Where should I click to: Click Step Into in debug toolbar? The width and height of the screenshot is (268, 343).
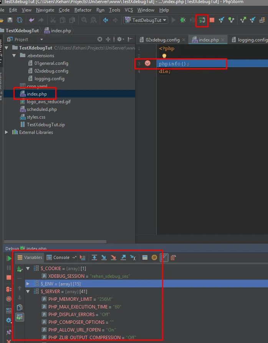coord(104,258)
